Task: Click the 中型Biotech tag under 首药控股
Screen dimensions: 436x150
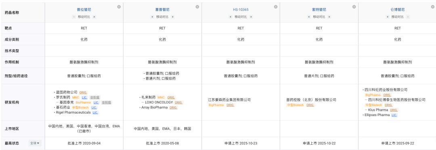Action: pos(295,105)
